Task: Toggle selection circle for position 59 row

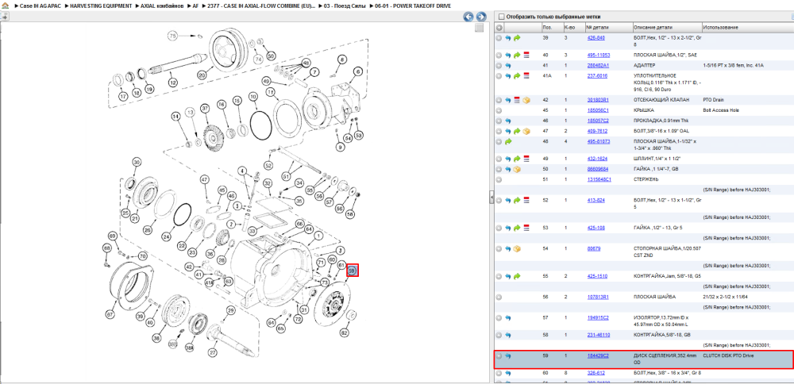Action: pos(499,356)
